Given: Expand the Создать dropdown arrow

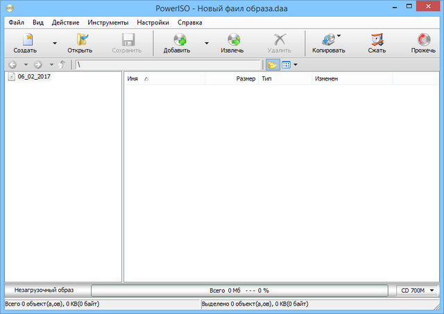Looking at the screenshot, I should pos(54,43).
